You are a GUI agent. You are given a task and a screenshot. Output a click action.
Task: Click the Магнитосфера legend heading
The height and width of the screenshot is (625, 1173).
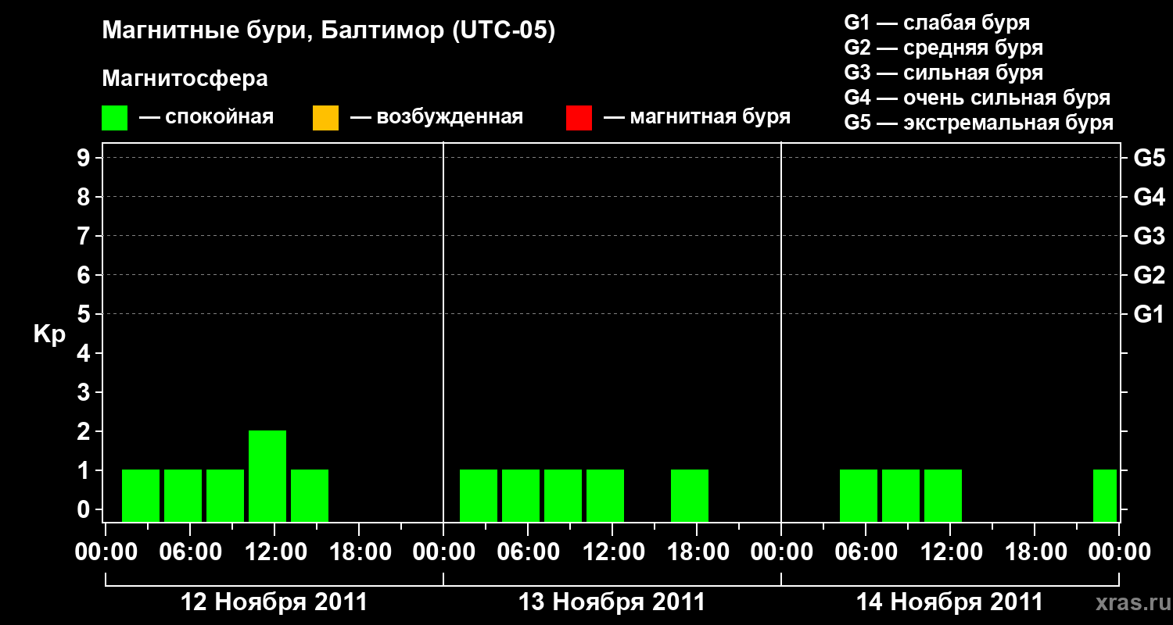pos(185,79)
